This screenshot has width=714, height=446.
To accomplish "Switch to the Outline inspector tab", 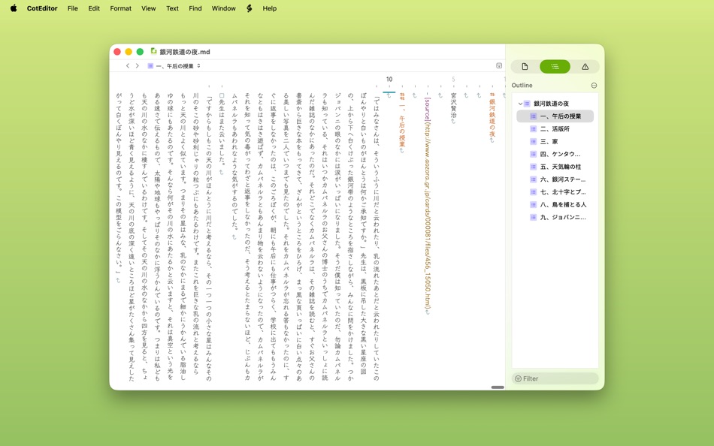I will click(555, 67).
